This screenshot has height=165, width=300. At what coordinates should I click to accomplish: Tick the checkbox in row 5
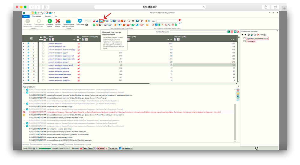tap(43, 56)
